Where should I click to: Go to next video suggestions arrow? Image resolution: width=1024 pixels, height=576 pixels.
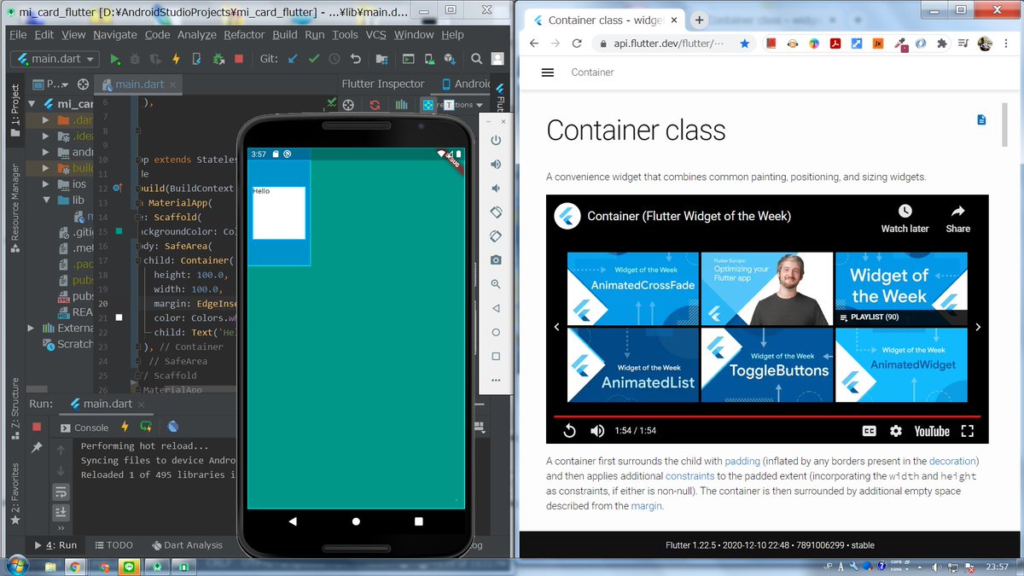click(978, 327)
